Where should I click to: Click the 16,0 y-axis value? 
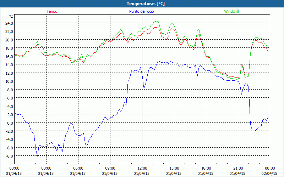coord(9,56)
